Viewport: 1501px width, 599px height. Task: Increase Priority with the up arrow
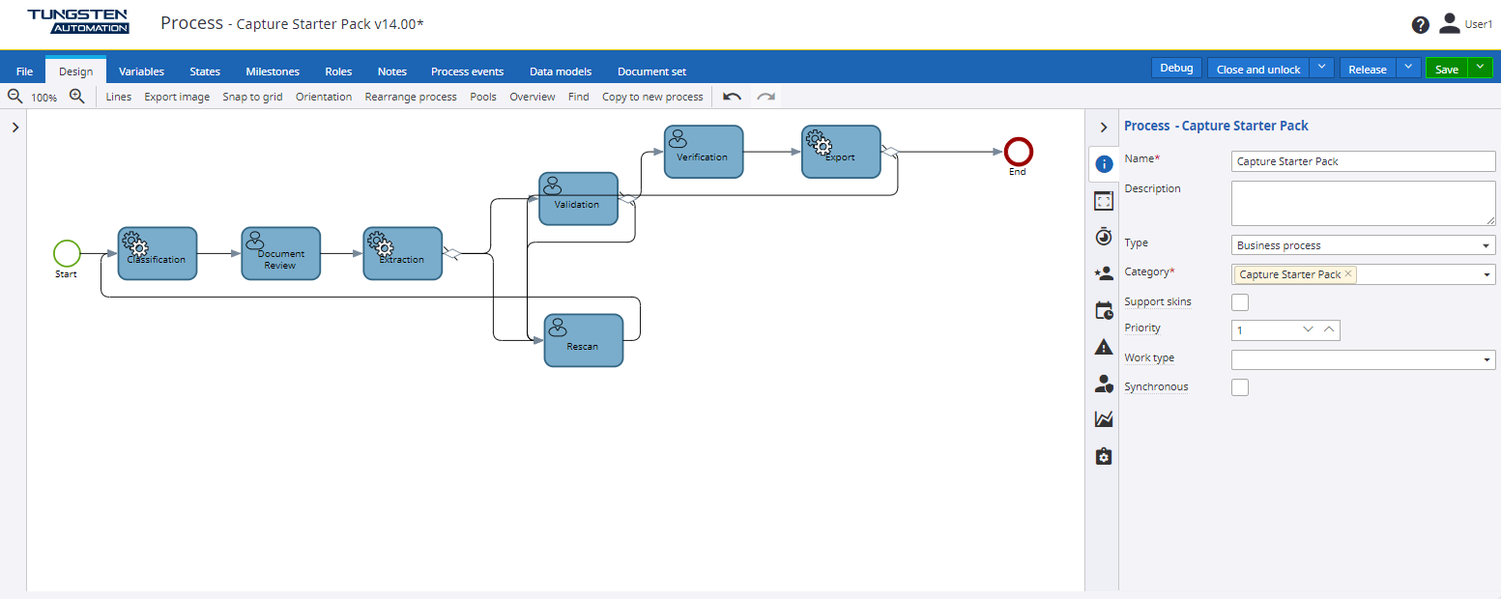pos(1330,329)
